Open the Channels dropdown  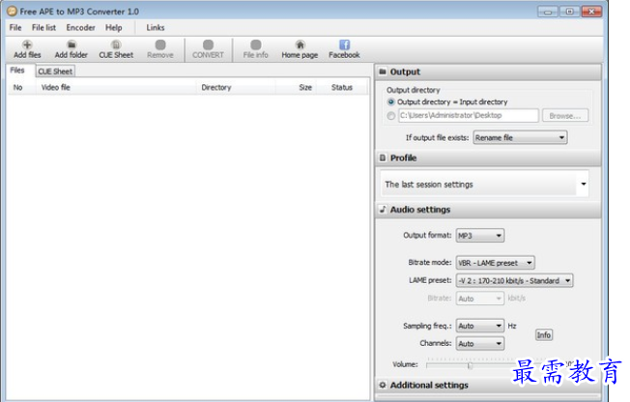coord(480,343)
